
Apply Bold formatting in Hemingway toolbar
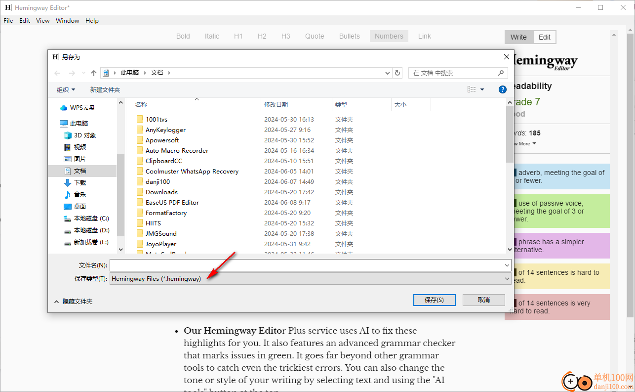point(183,36)
